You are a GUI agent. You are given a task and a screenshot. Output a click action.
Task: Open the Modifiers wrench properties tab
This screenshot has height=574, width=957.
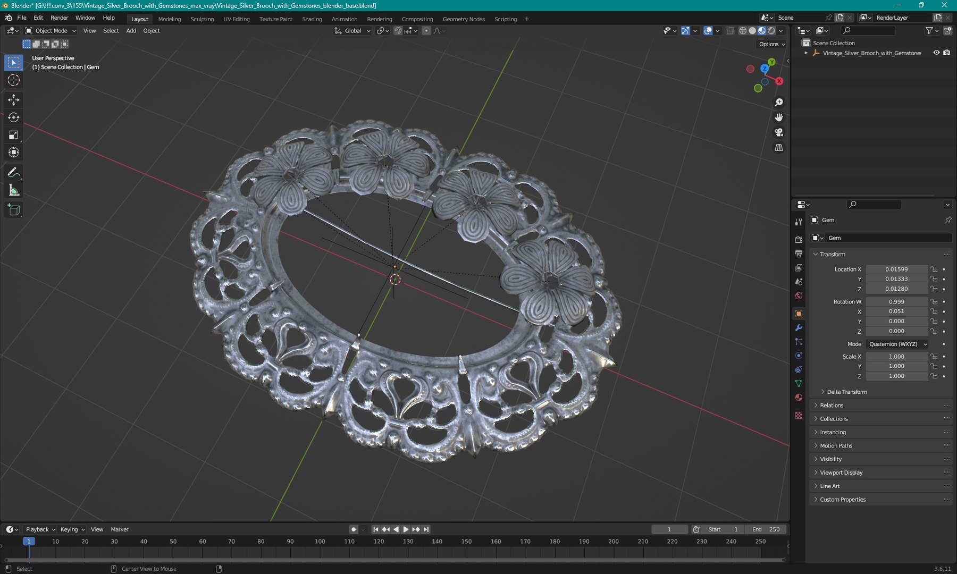pyautogui.click(x=799, y=327)
